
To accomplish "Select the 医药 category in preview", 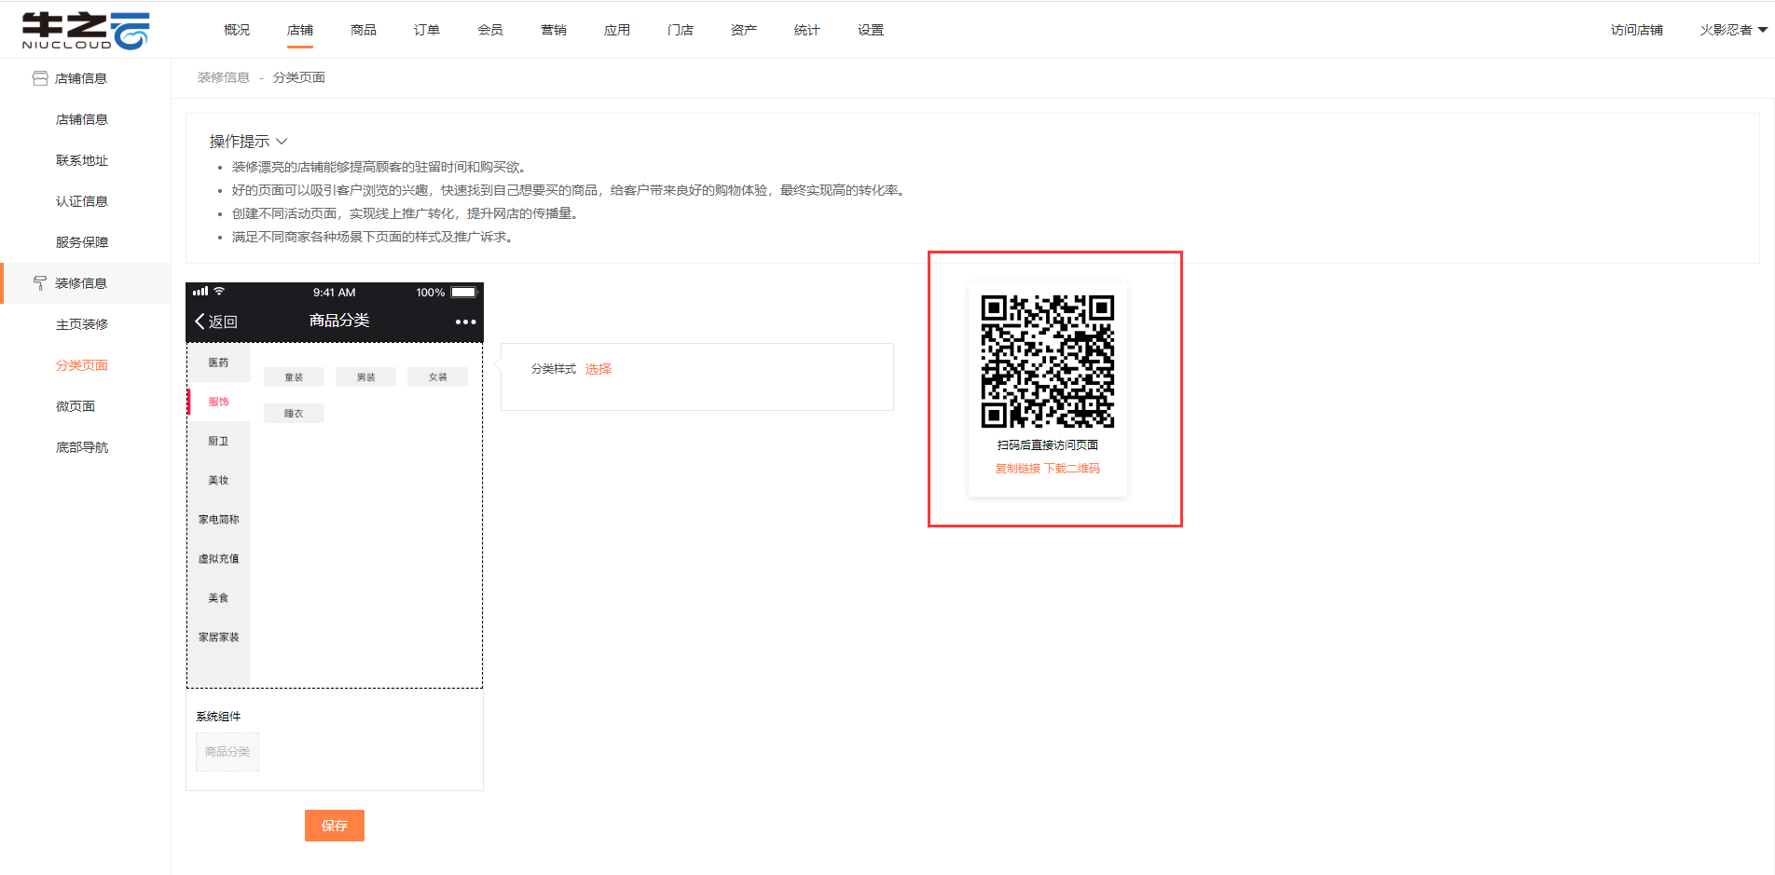I will tap(218, 362).
